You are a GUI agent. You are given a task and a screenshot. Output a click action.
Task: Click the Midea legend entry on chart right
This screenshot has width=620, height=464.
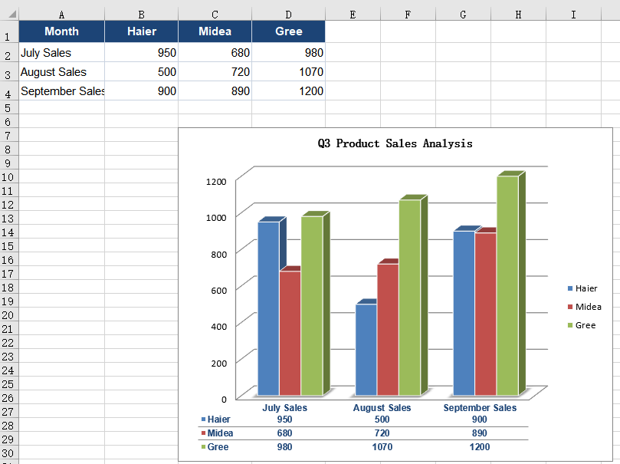[x=584, y=307]
